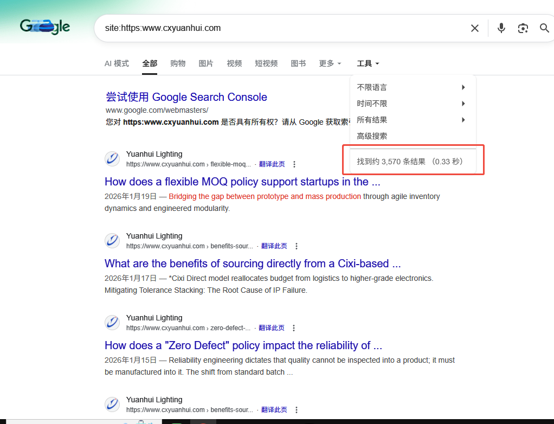Open image search via camera icon
Viewport: 554px width, 424px height.
(x=523, y=28)
